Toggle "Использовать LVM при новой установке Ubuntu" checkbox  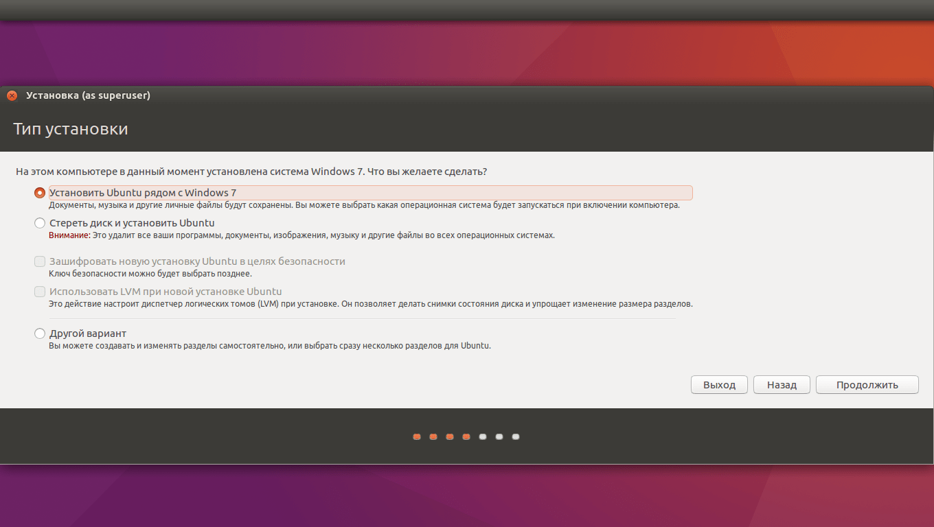[40, 292]
